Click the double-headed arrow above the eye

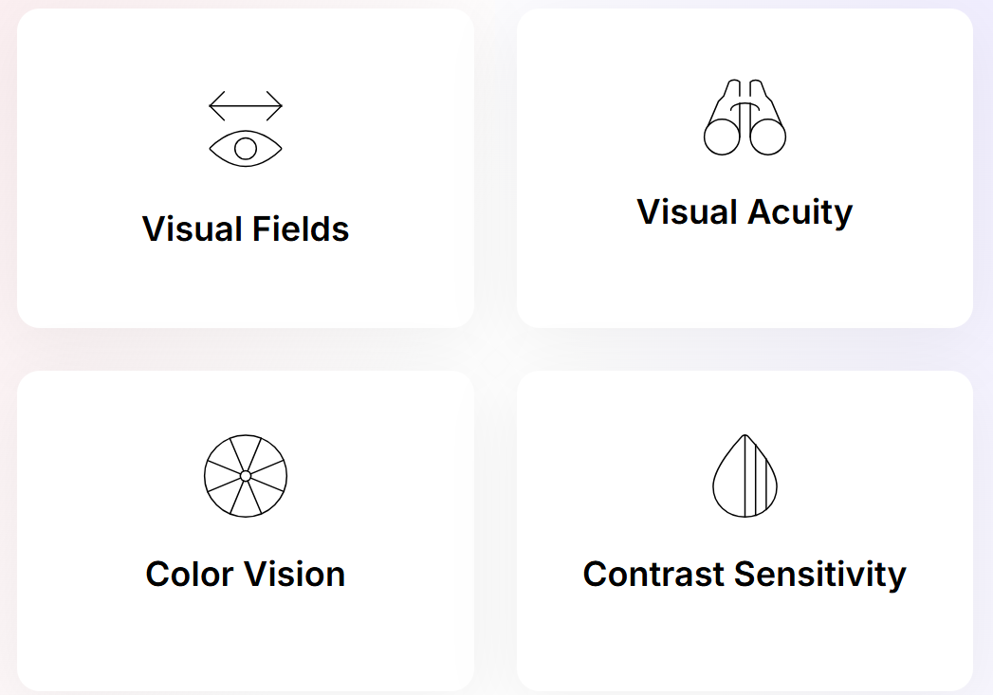pyautogui.click(x=246, y=105)
